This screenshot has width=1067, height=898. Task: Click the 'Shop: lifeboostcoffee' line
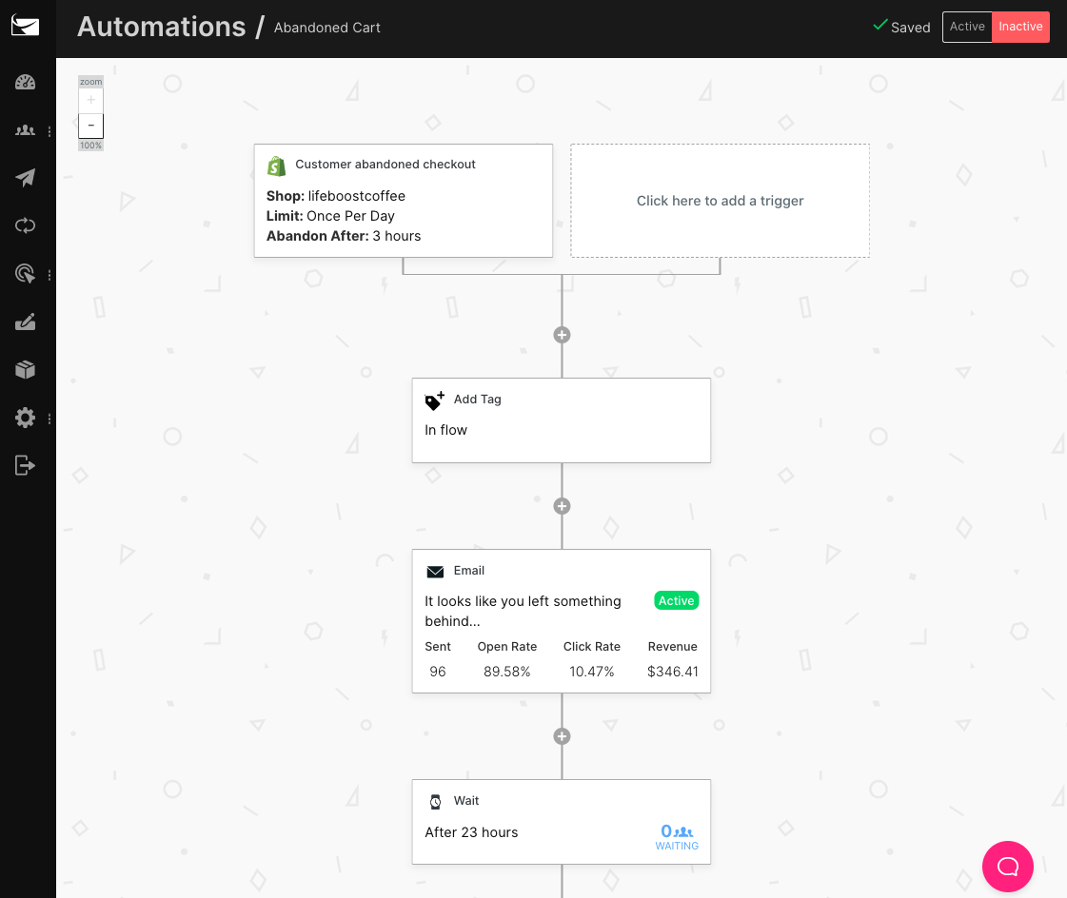tap(335, 196)
